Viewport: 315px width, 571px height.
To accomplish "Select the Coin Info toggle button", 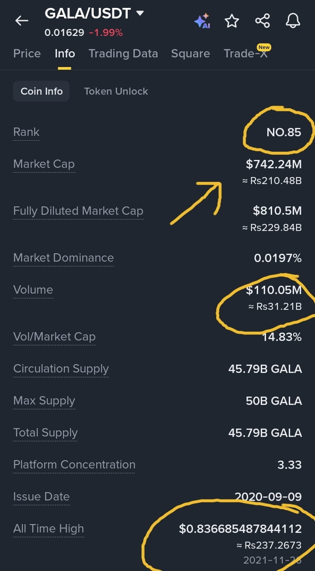I will [42, 91].
